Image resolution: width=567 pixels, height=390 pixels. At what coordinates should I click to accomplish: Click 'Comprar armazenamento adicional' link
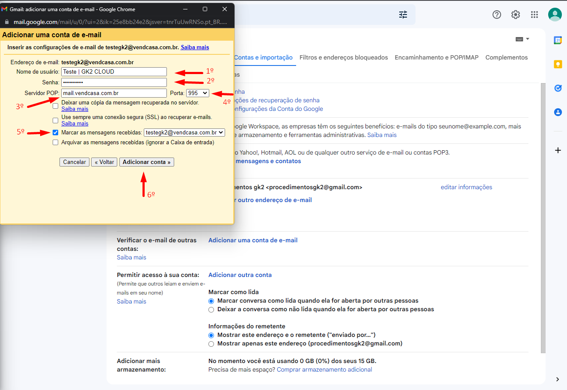[324, 369]
